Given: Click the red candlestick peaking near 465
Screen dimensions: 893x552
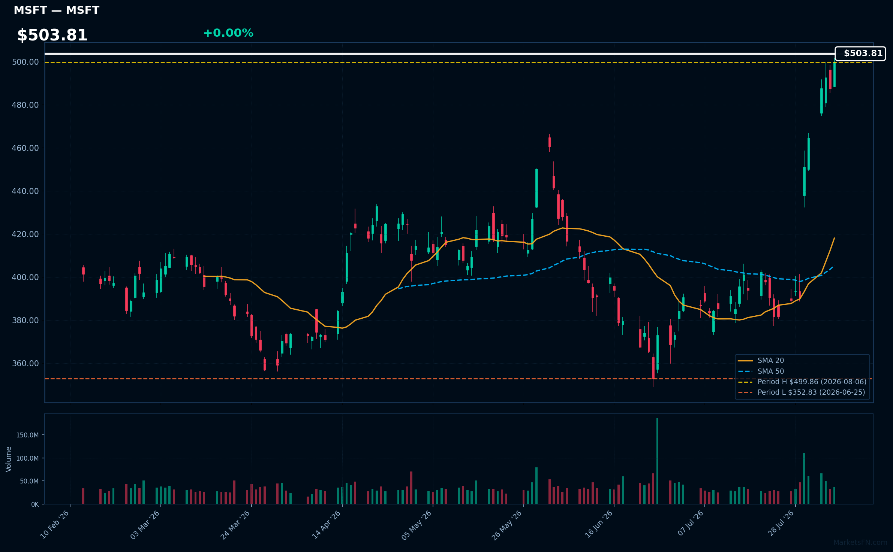Looking at the screenshot, I should 550,143.
